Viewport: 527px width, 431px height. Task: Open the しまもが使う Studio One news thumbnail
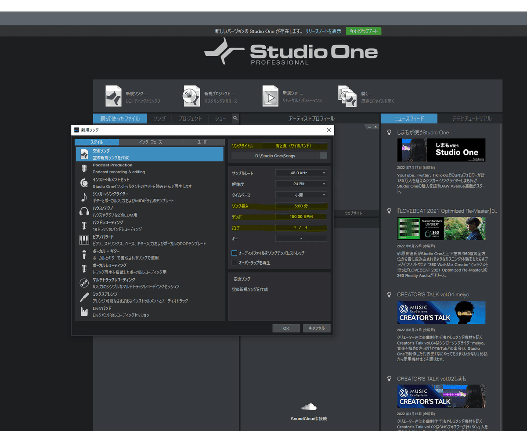(441, 150)
